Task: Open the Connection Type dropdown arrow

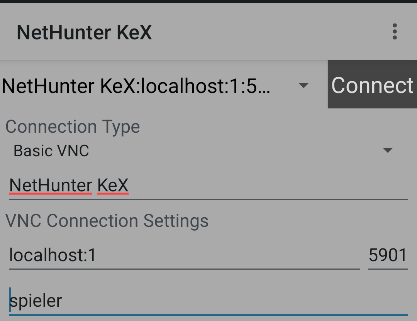Action: click(387, 150)
